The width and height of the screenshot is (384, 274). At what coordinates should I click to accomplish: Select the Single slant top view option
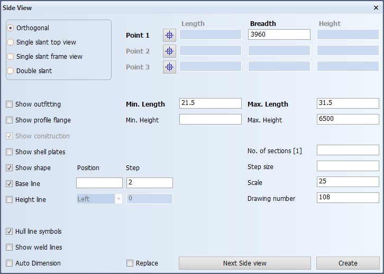click(x=10, y=42)
